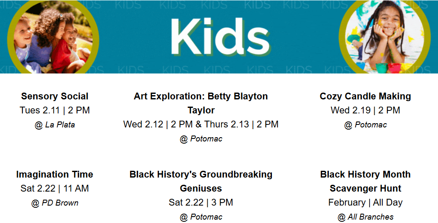Viewport: 438px width, 223px height.
Task: Open Black History's Groundbreaking Geniuses event
Action: (201, 181)
